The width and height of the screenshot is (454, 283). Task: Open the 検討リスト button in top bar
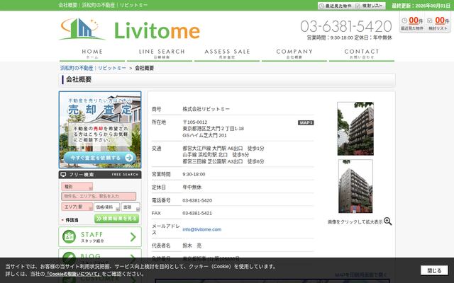[x=370, y=6]
